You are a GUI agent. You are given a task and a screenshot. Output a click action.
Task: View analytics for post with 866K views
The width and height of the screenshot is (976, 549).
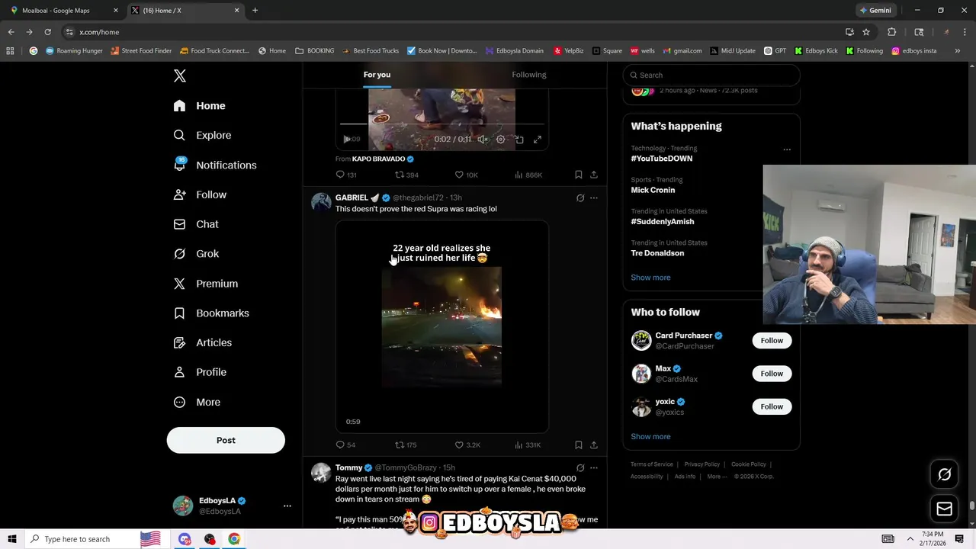[x=528, y=175]
